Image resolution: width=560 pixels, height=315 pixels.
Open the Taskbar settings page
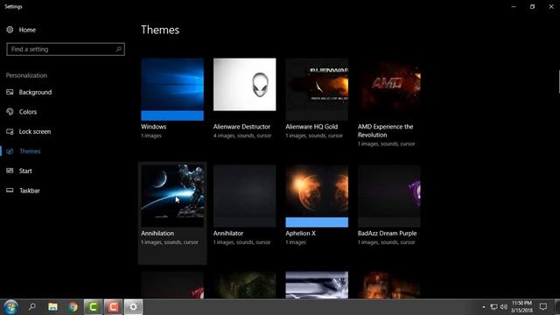tap(30, 191)
